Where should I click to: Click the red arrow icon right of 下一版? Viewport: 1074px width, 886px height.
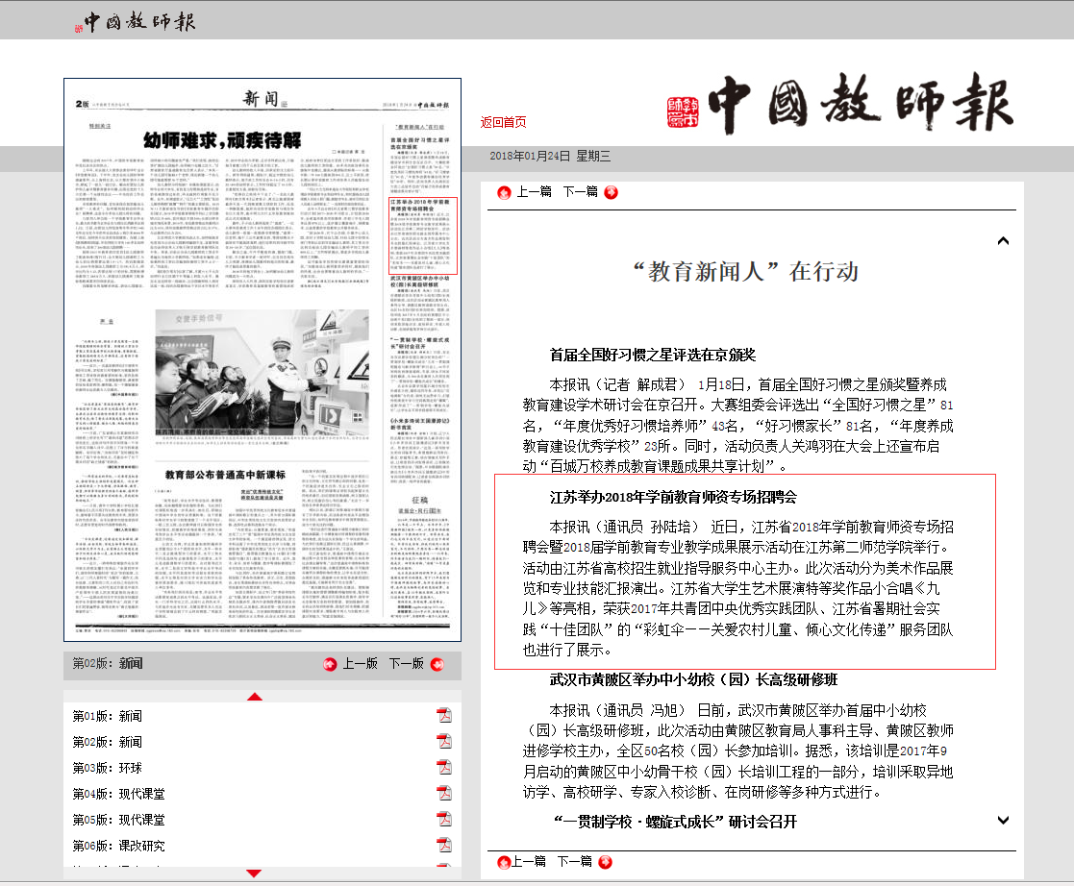point(437,664)
